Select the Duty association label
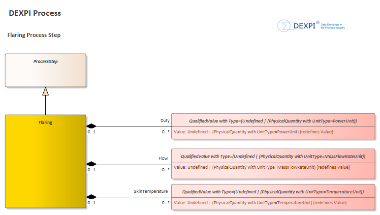380x215 pixels. tap(165, 120)
